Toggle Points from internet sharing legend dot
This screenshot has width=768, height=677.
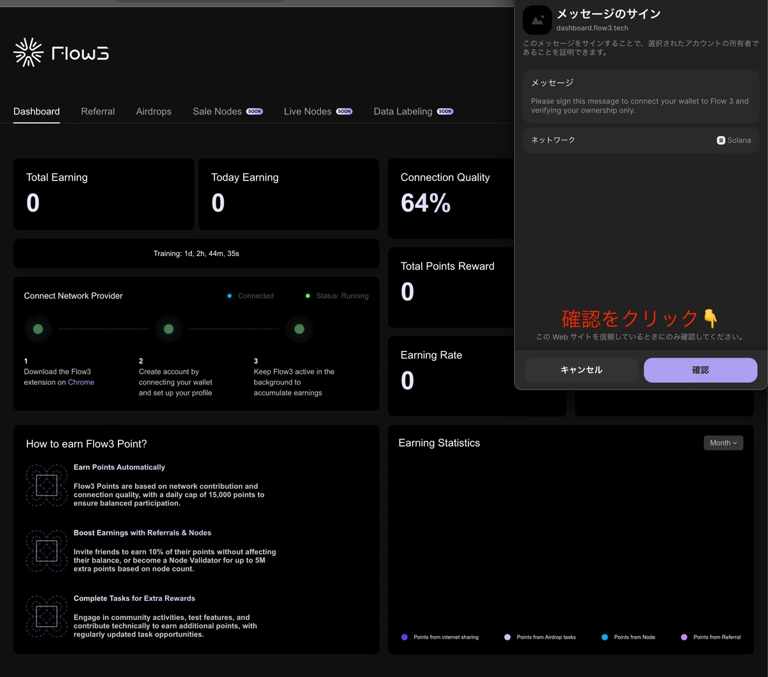click(404, 637)
